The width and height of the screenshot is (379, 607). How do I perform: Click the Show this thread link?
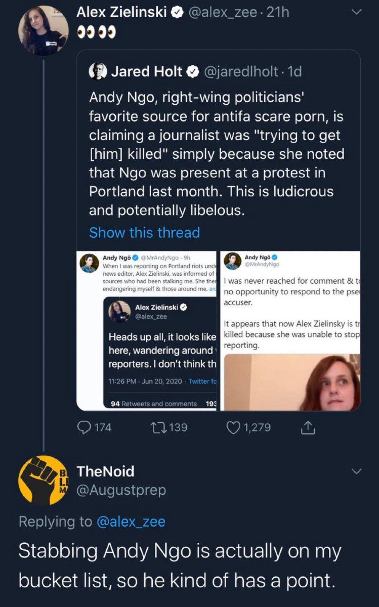tap(144, 232)
